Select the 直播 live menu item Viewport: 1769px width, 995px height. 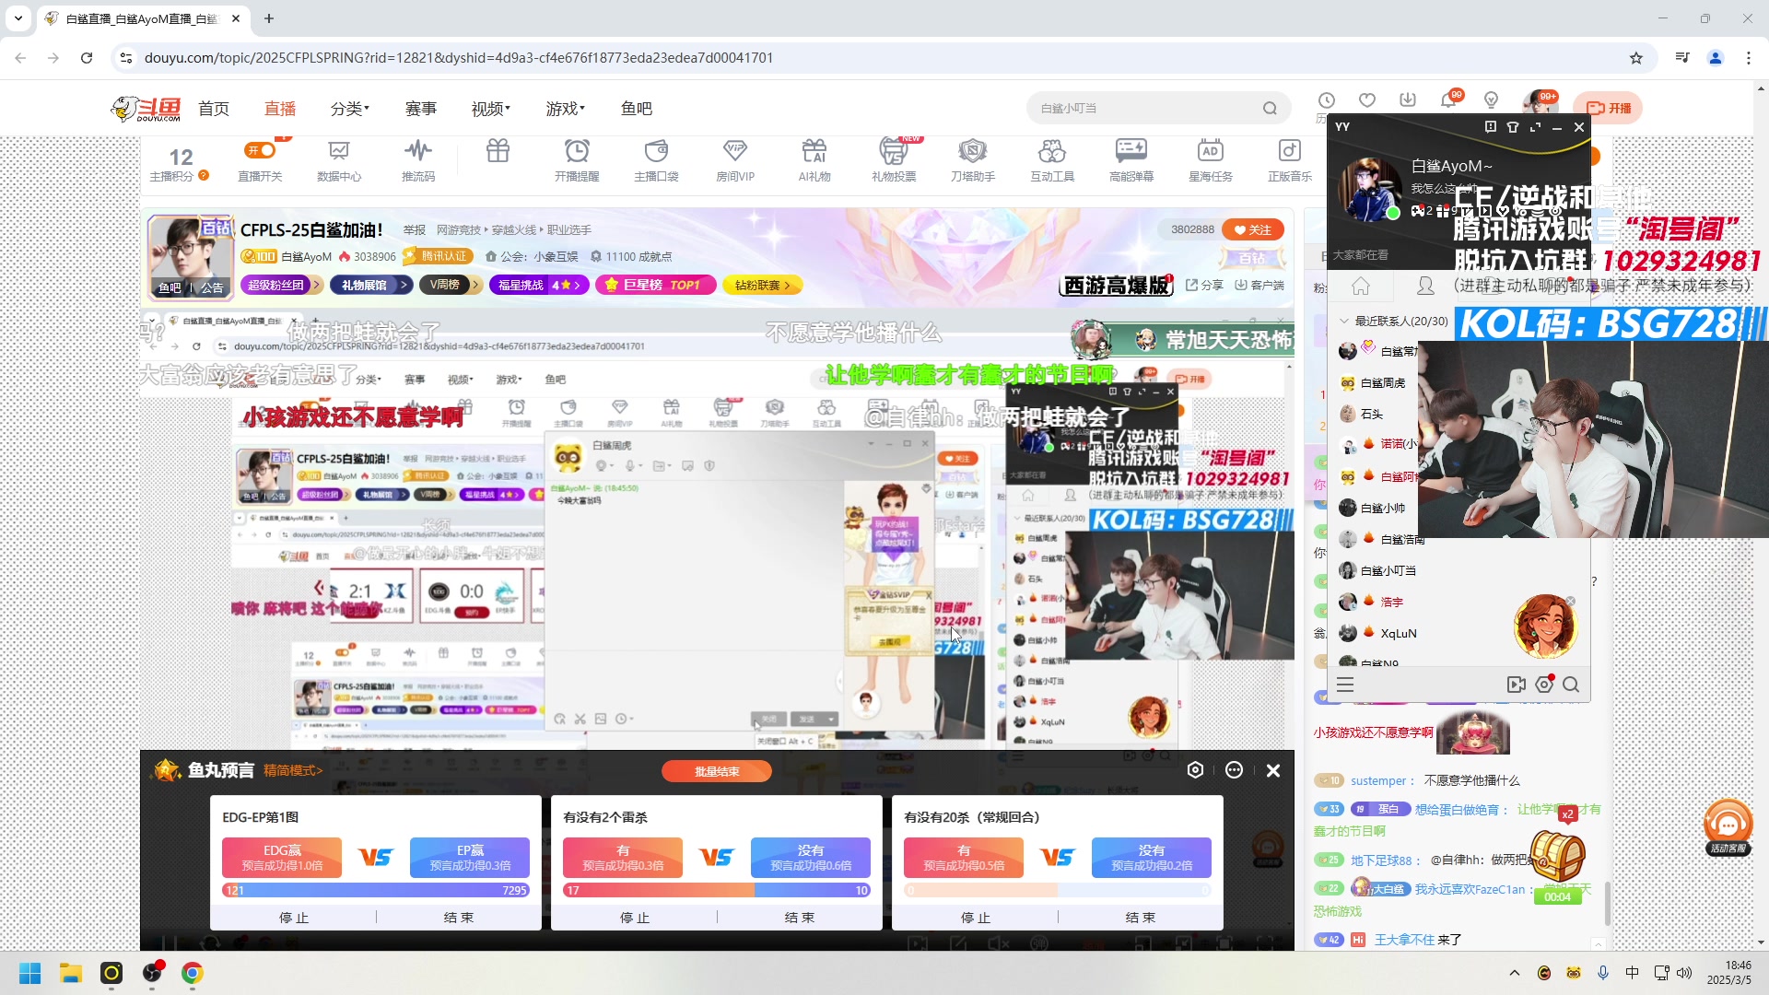280,109
